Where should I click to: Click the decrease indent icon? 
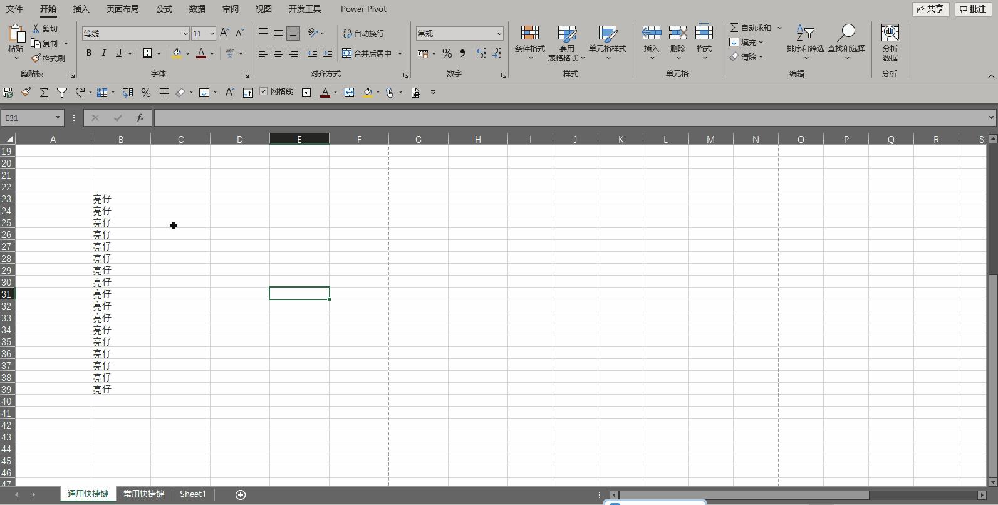point(312,53)
